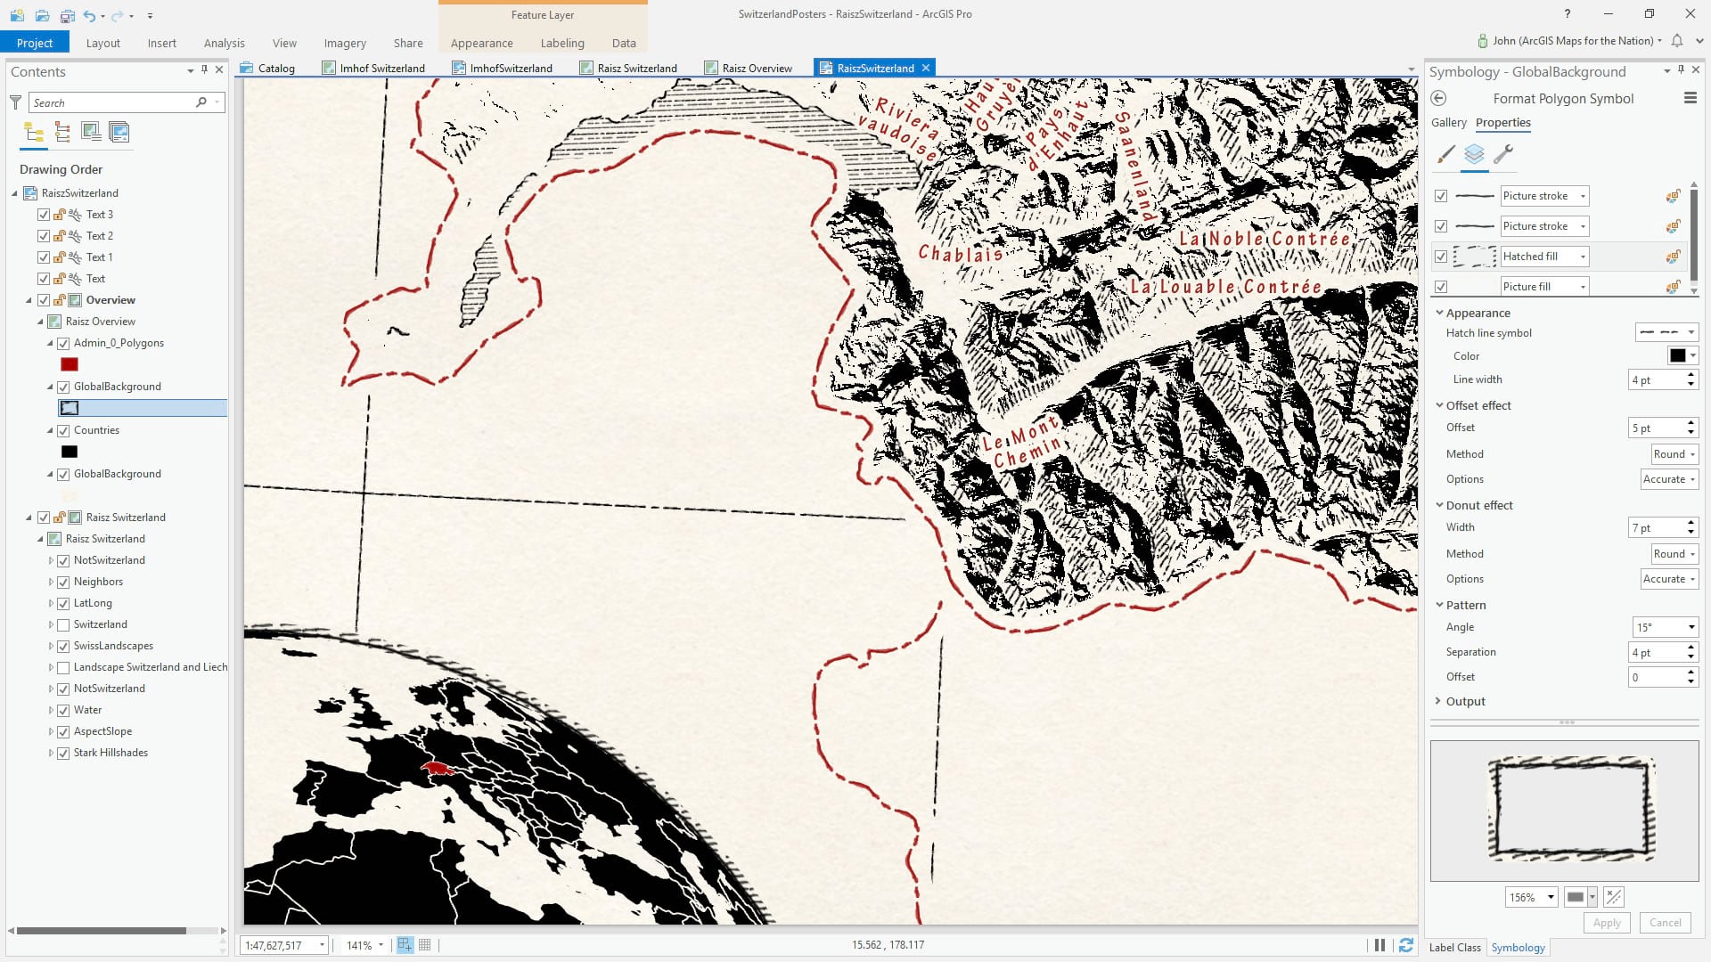
Task: Click the map Refresh icon
Action: click(x=1405, y=945)
